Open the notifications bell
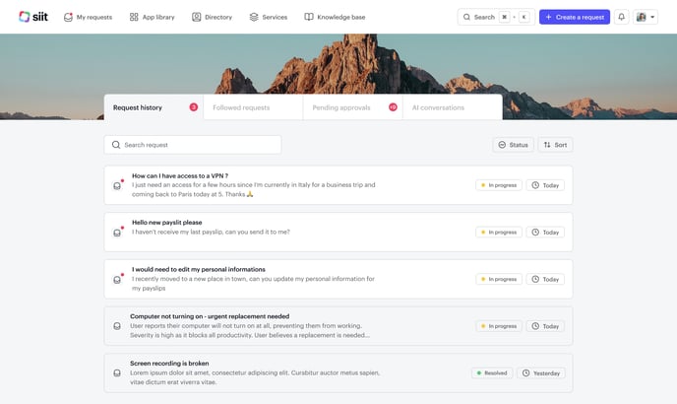 622,17
